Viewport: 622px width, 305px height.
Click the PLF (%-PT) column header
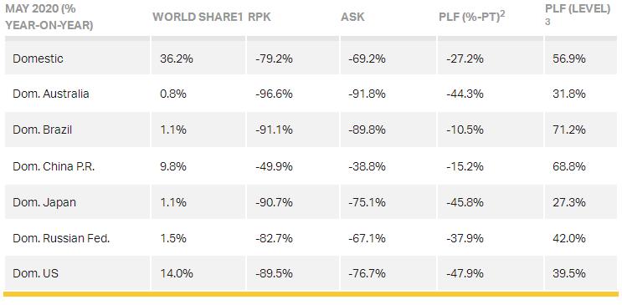(471, 17)
